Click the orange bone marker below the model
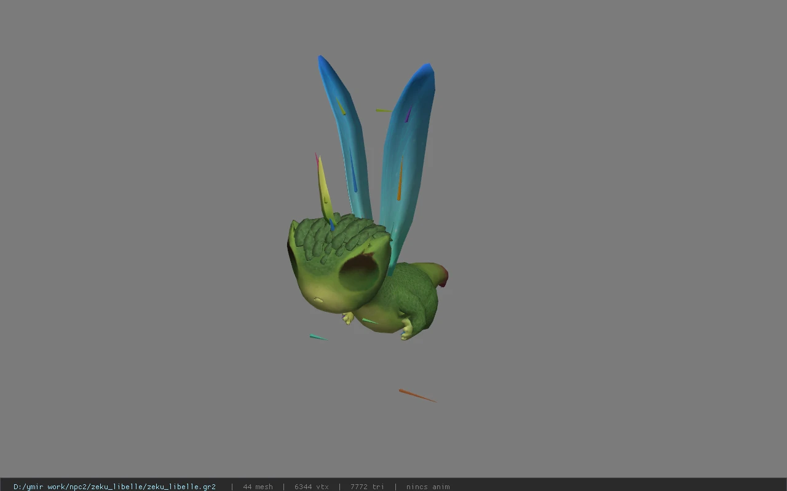This screenshot has height=491, width=787. click(x=417, y=396)
